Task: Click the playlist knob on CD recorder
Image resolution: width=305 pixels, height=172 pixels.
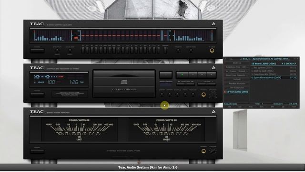Action: coord(193,95)
